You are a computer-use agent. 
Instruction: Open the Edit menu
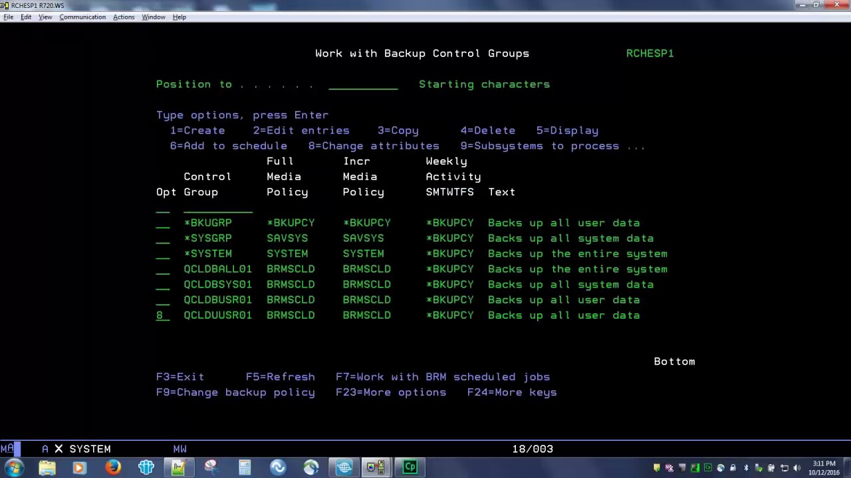point(26,17)
